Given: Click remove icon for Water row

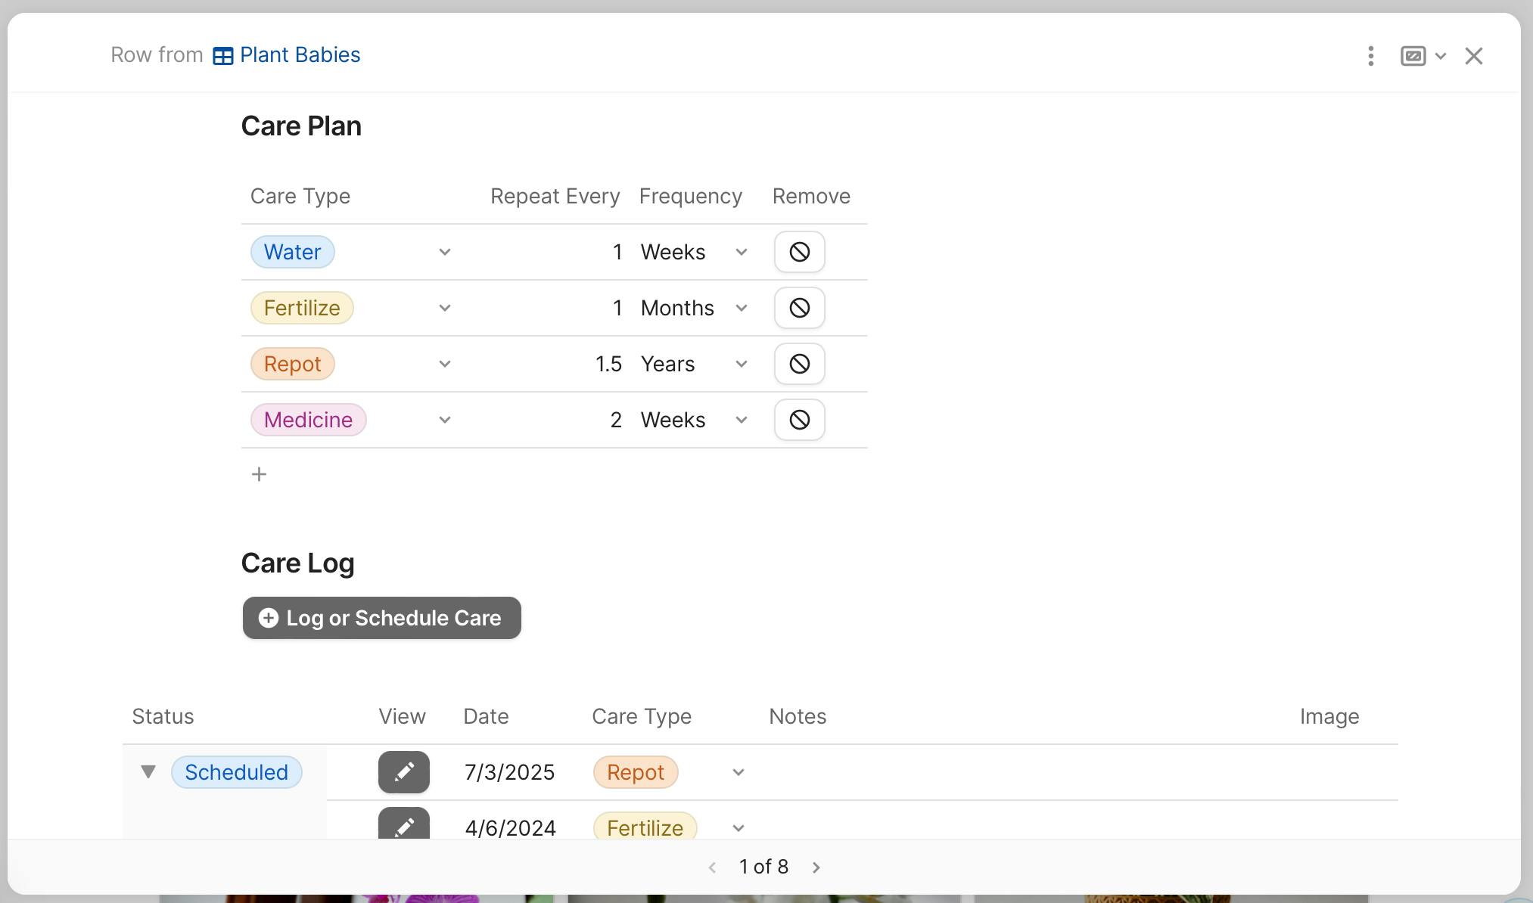Looking at the screenshot, I should tap(799, 252).
